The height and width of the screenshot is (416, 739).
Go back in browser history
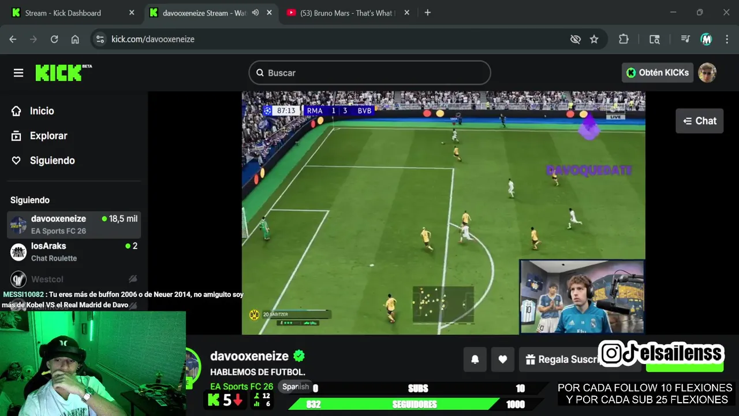click(x=13, y=39)
